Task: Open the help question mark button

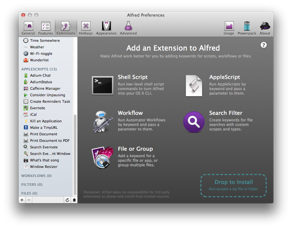Action: click(263, 45)
